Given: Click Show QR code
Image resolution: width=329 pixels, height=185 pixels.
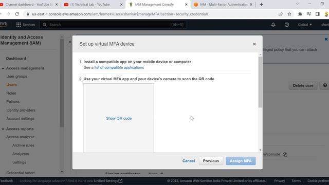Looking at the screenshot, I should coord(119,118).
